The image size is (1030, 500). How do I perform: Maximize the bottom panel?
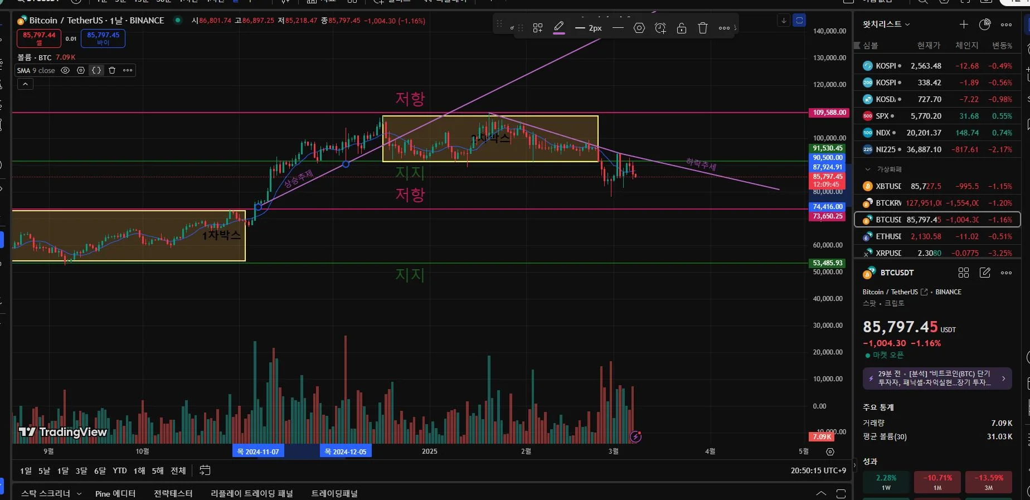tap(841, 493)
